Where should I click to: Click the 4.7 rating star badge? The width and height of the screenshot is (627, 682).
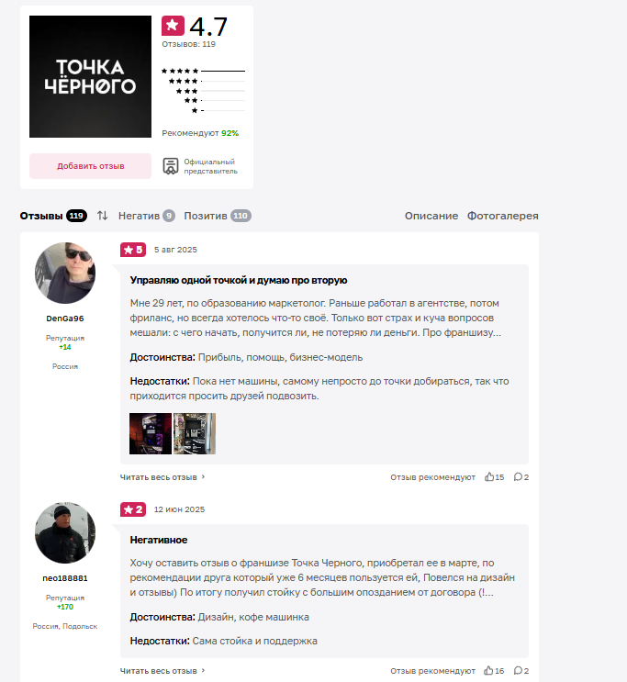[173, 26]
